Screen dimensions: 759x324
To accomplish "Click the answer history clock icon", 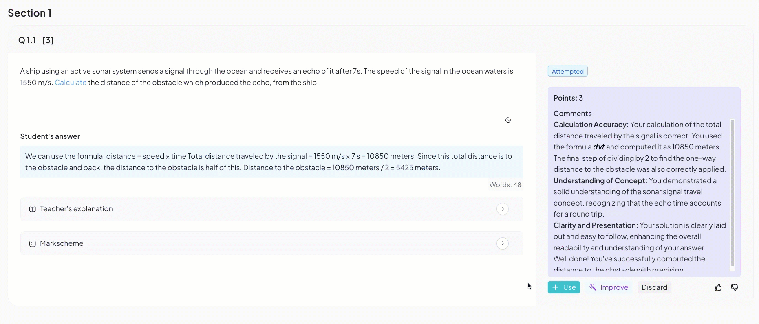I will click(508, 120).
